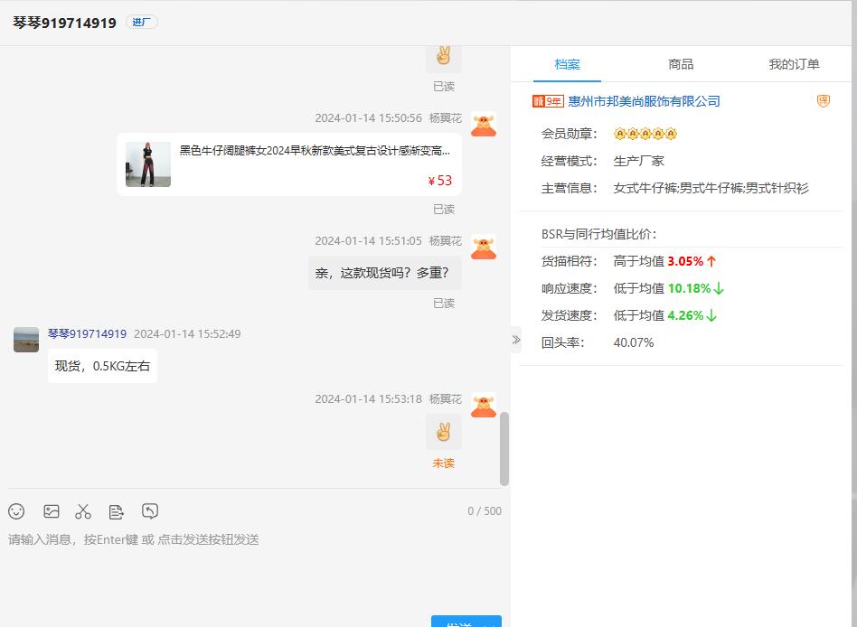This screenshot has width=857, height=627.
Task: Open the quick reply phrases icon
Action: pos(116,511)
